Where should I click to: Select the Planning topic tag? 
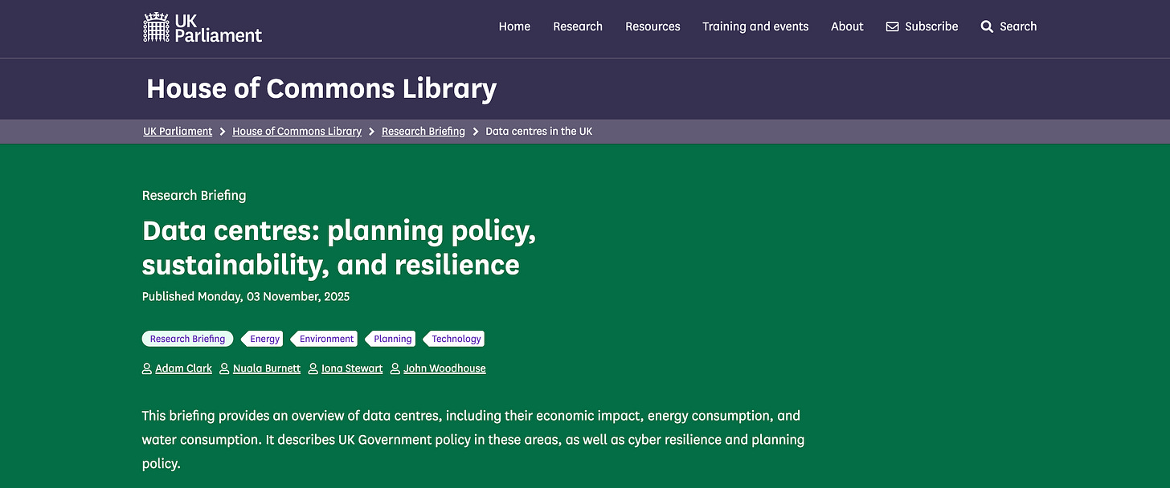point(391,339)
